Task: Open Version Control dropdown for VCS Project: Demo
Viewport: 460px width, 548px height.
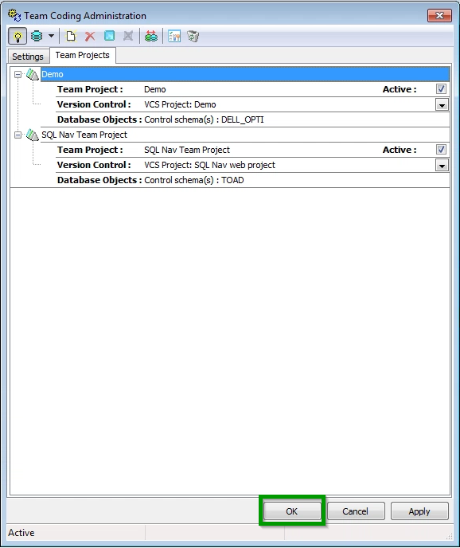Action: [x=442, y=105]
